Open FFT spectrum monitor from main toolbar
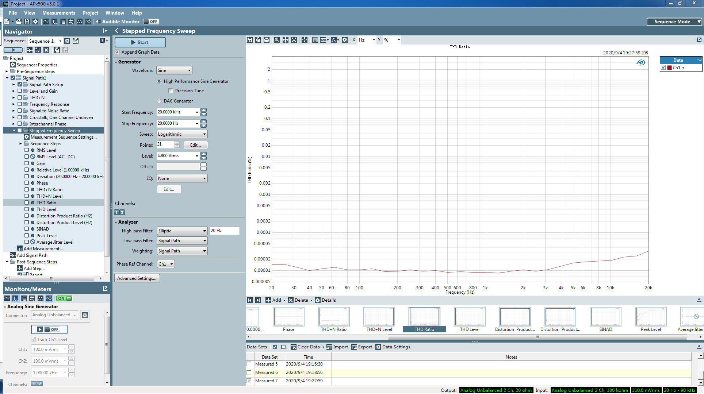Screen dimensions: 704x394 click(54, 22)
